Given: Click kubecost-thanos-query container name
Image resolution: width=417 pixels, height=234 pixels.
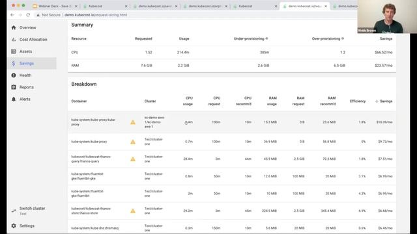Looking at the screenshot, I should pyautogui.click(x=91, y=159).
